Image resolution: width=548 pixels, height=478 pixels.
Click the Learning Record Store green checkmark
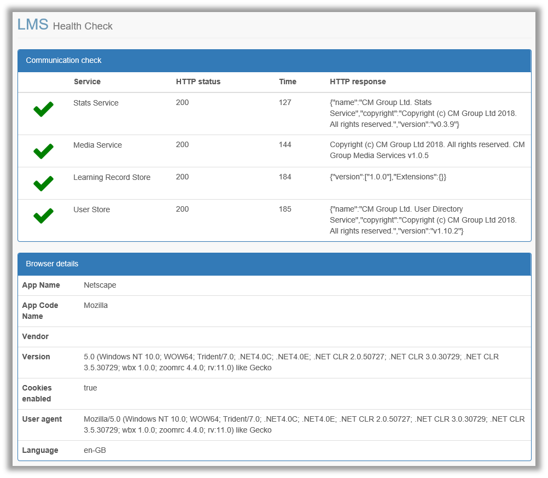(43, 183)
